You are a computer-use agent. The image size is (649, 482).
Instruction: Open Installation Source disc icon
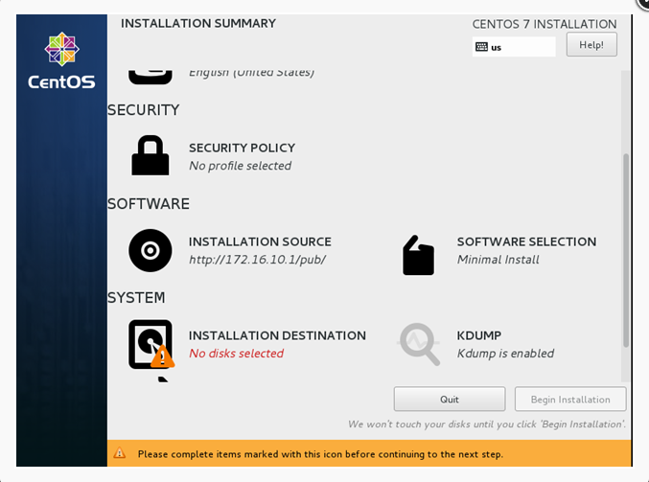coord(151,250)
